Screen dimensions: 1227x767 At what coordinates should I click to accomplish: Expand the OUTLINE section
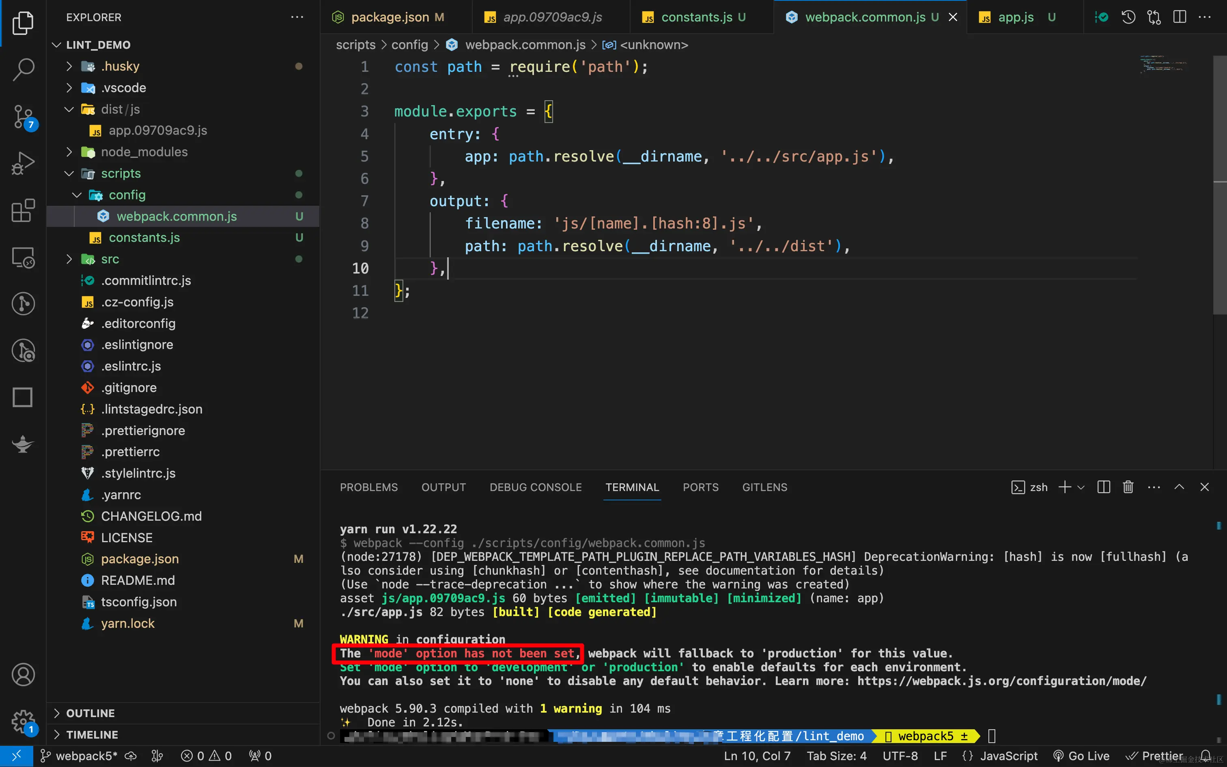coord(90,713)
